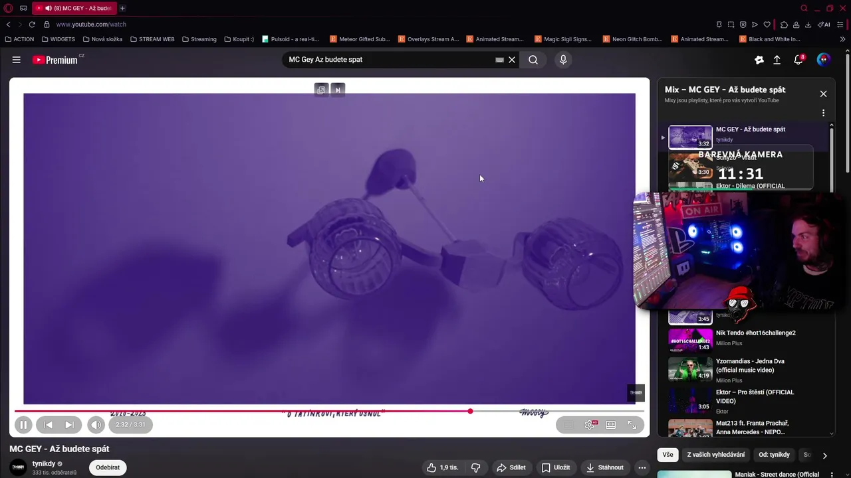Show more bookmarks chevron
Viewport: 851px width, 478px height.
click(842, 39)
